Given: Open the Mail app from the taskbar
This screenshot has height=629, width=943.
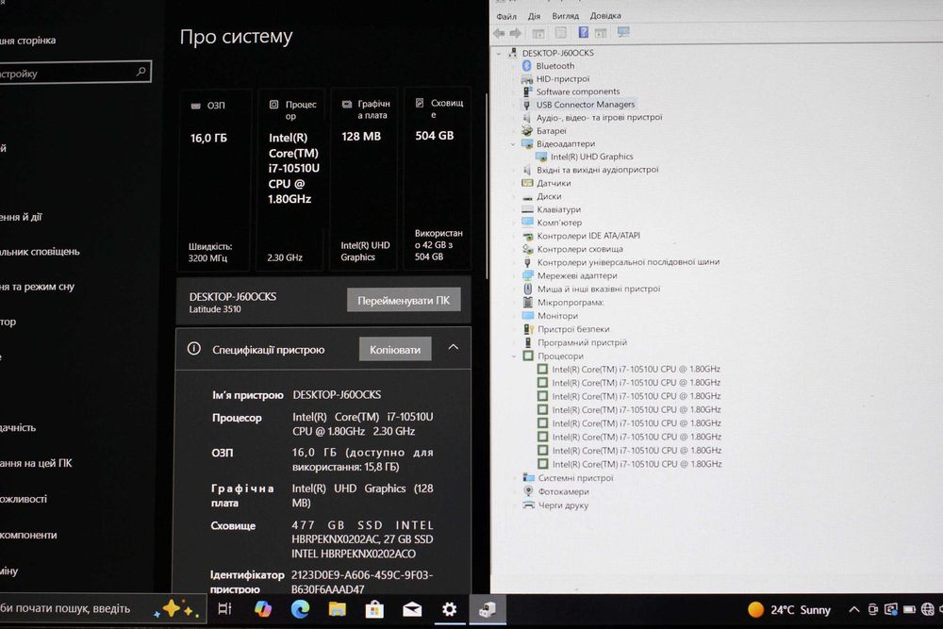Looking at the screenshot, I should click(x=412, y=610).
